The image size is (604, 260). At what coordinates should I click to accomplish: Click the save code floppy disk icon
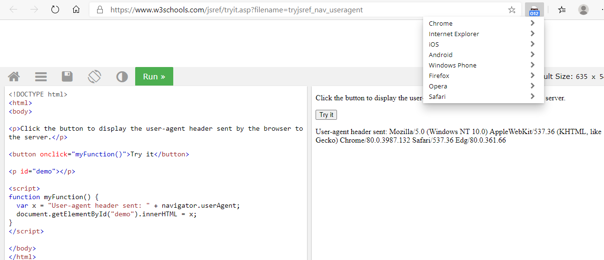[67, 77]
